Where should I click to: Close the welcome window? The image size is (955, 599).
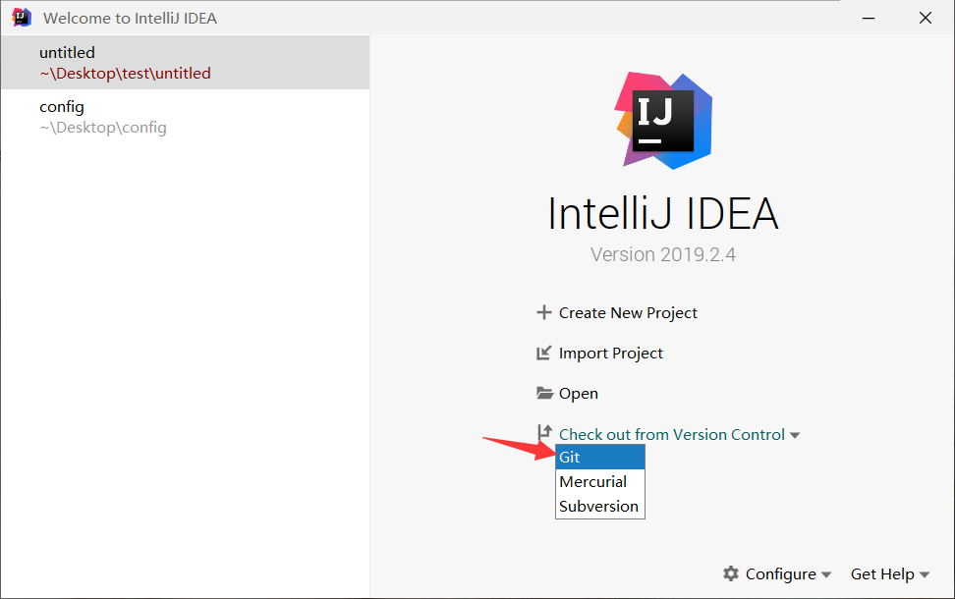[926, 19]
